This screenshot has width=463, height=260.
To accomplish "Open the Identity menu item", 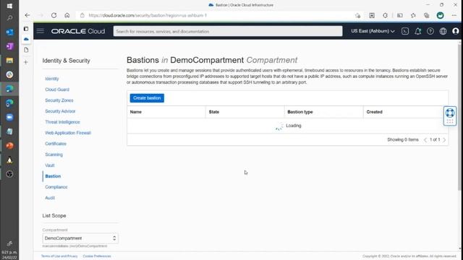I will (52, 79).
